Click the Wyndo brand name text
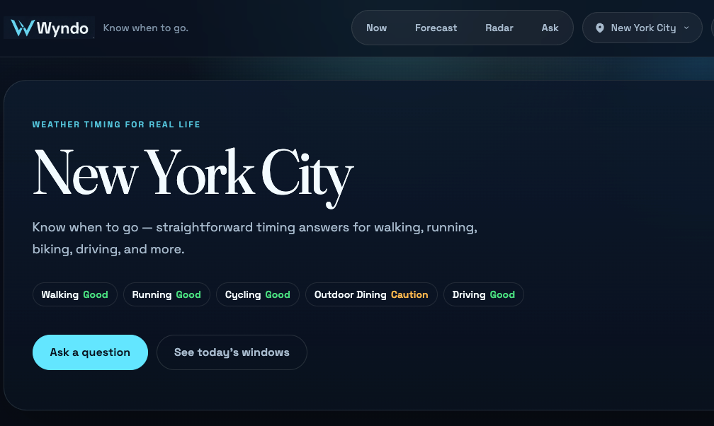 coord(62,28)
